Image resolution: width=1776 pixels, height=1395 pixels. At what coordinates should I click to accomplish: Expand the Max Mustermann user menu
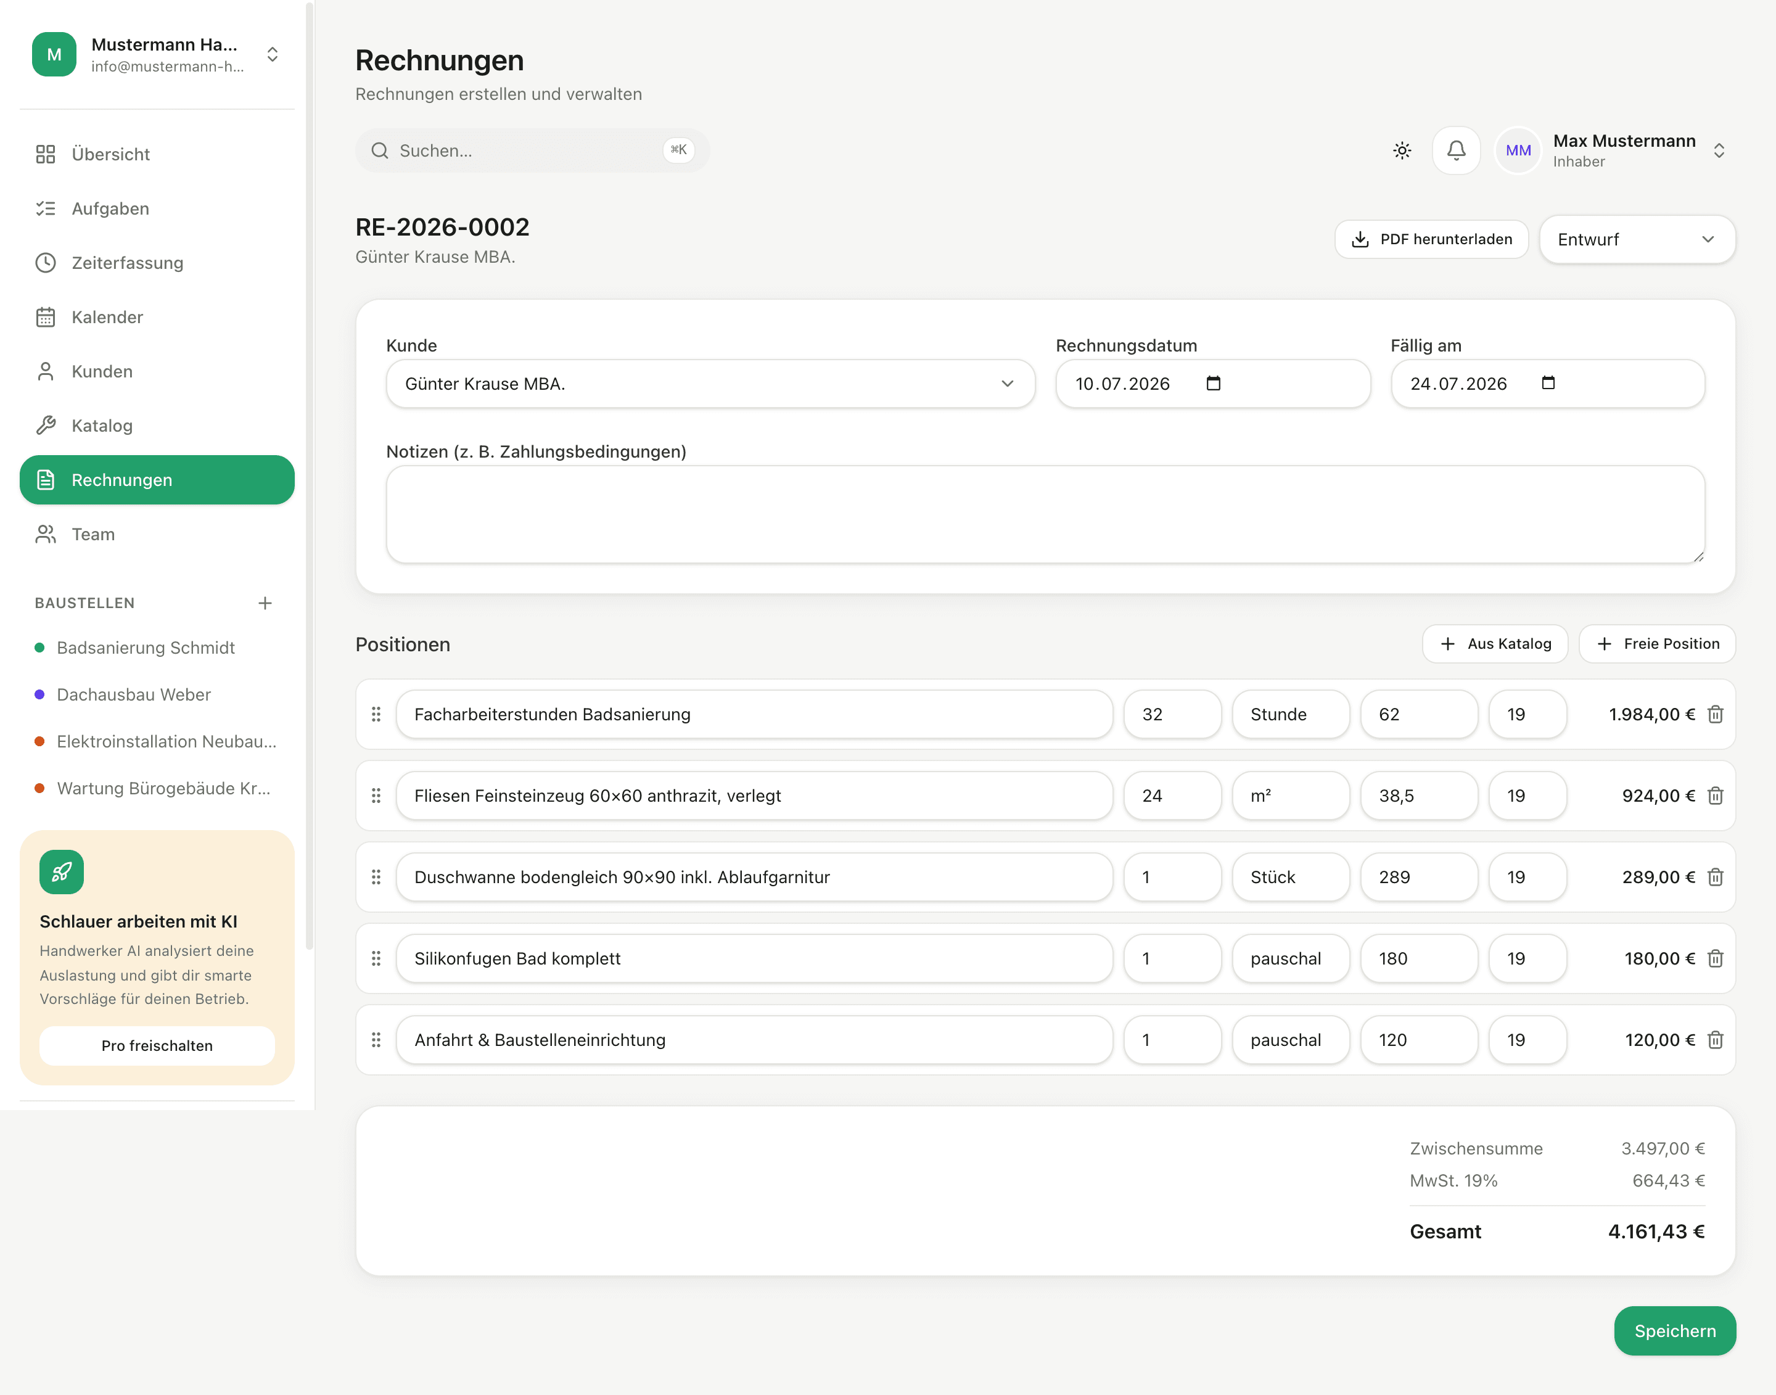point(1719,150)
